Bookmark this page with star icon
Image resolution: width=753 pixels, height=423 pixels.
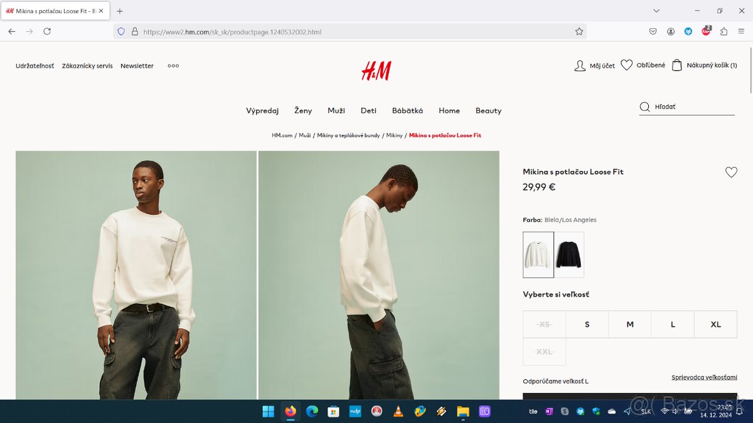(x=579, y=31)
